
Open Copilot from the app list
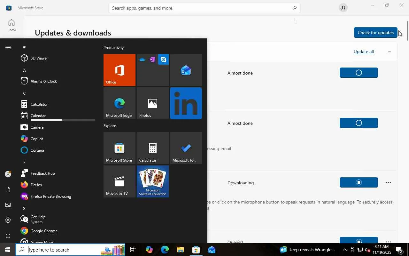click(58, 139)
